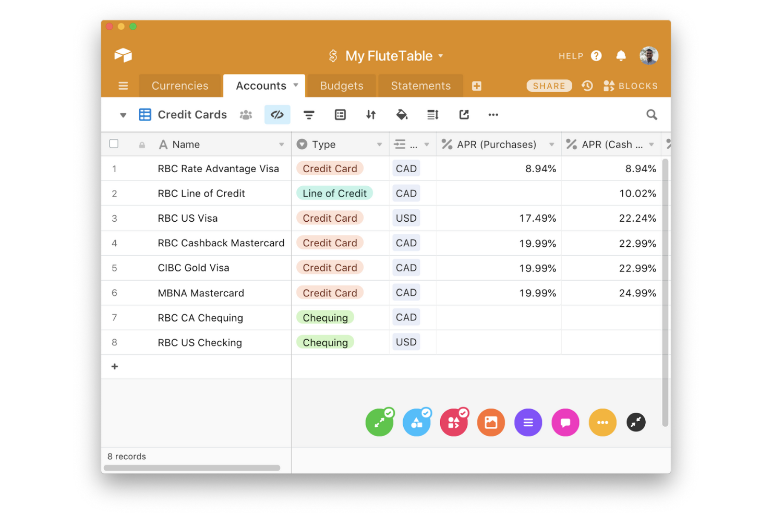Click the Credit Cards grid view name
Screen dimensions: 772x515
192,115
